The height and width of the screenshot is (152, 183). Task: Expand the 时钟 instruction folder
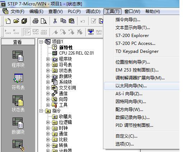coord(48,128)
